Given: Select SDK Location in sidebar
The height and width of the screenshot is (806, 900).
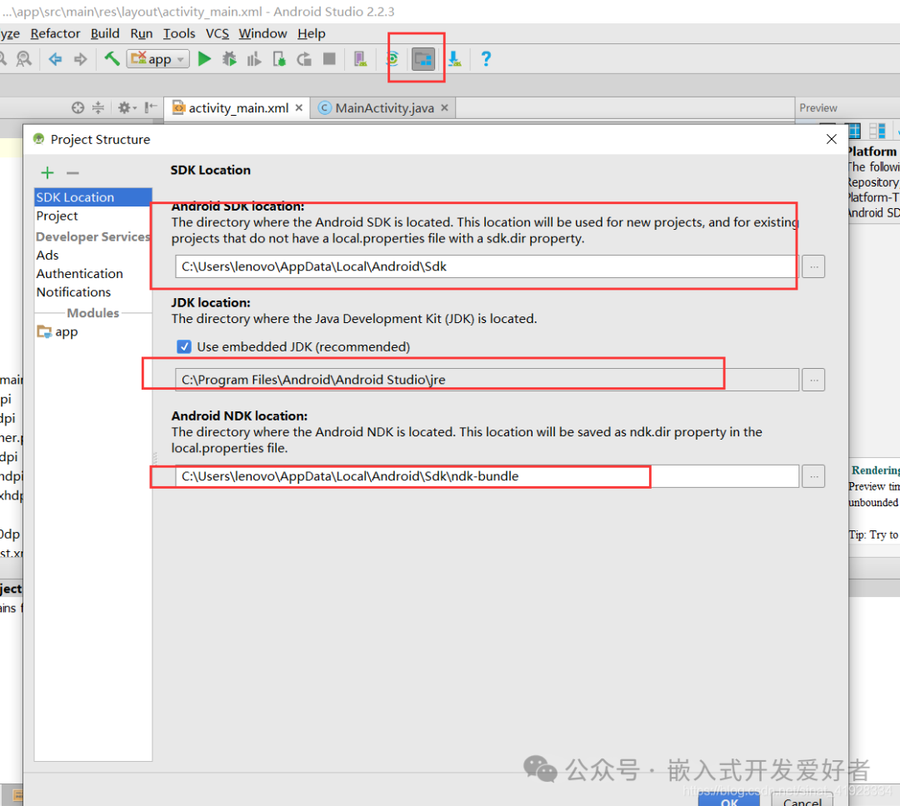Looking at the screenshot, I should tap(93, 197).
